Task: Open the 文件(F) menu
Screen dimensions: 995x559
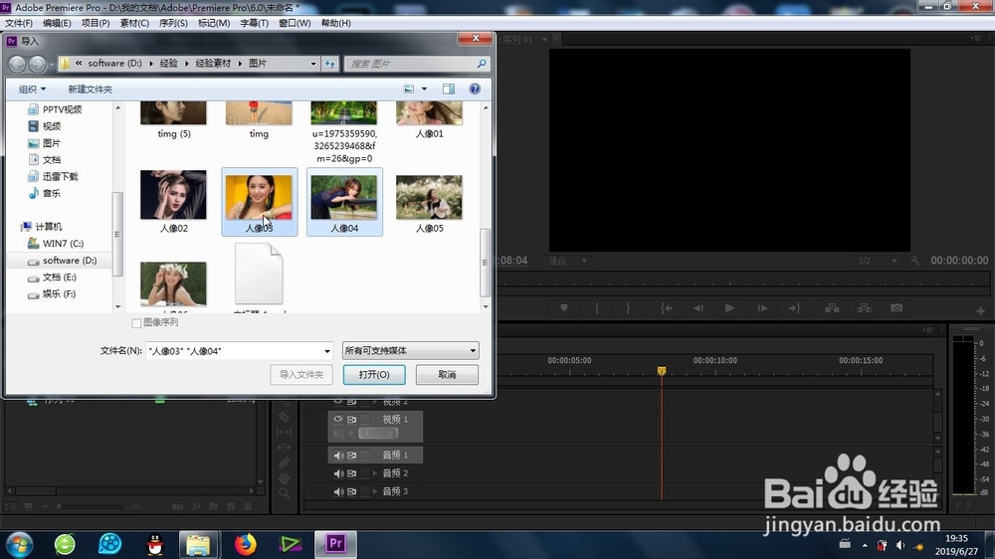Action: pyautogui.click(x=18, y=23)
